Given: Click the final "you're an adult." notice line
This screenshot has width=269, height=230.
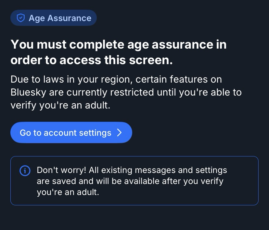Looking at the screenshot, I should pos(68,192).
